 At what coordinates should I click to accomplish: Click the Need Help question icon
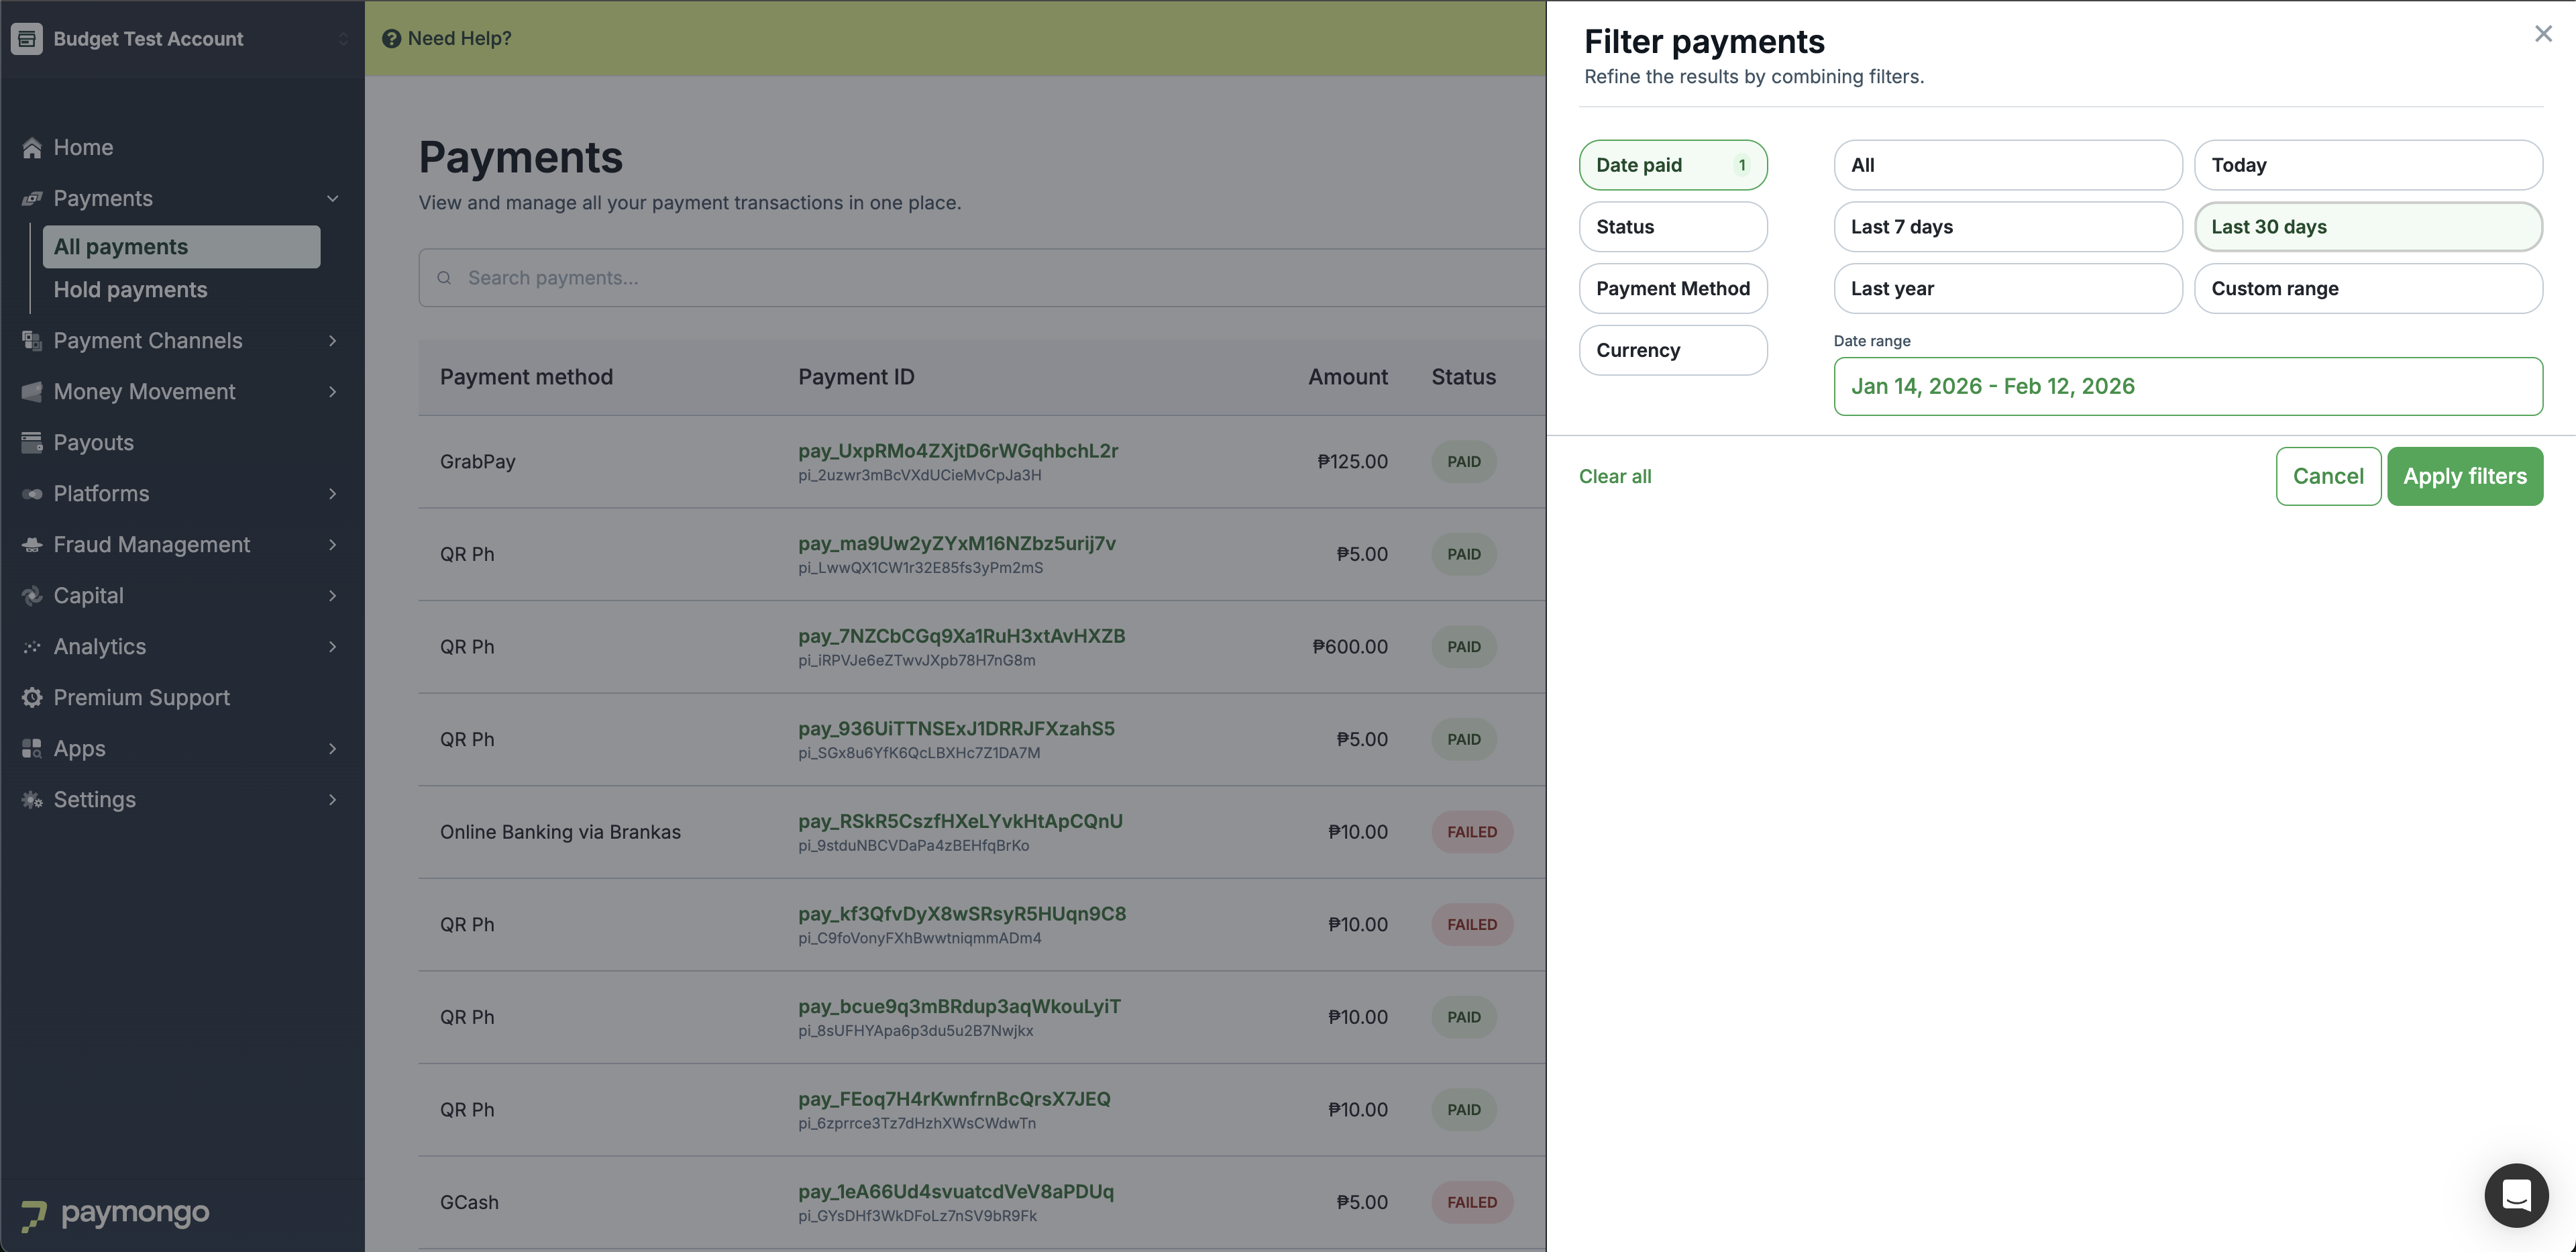[x=391, y=38]
